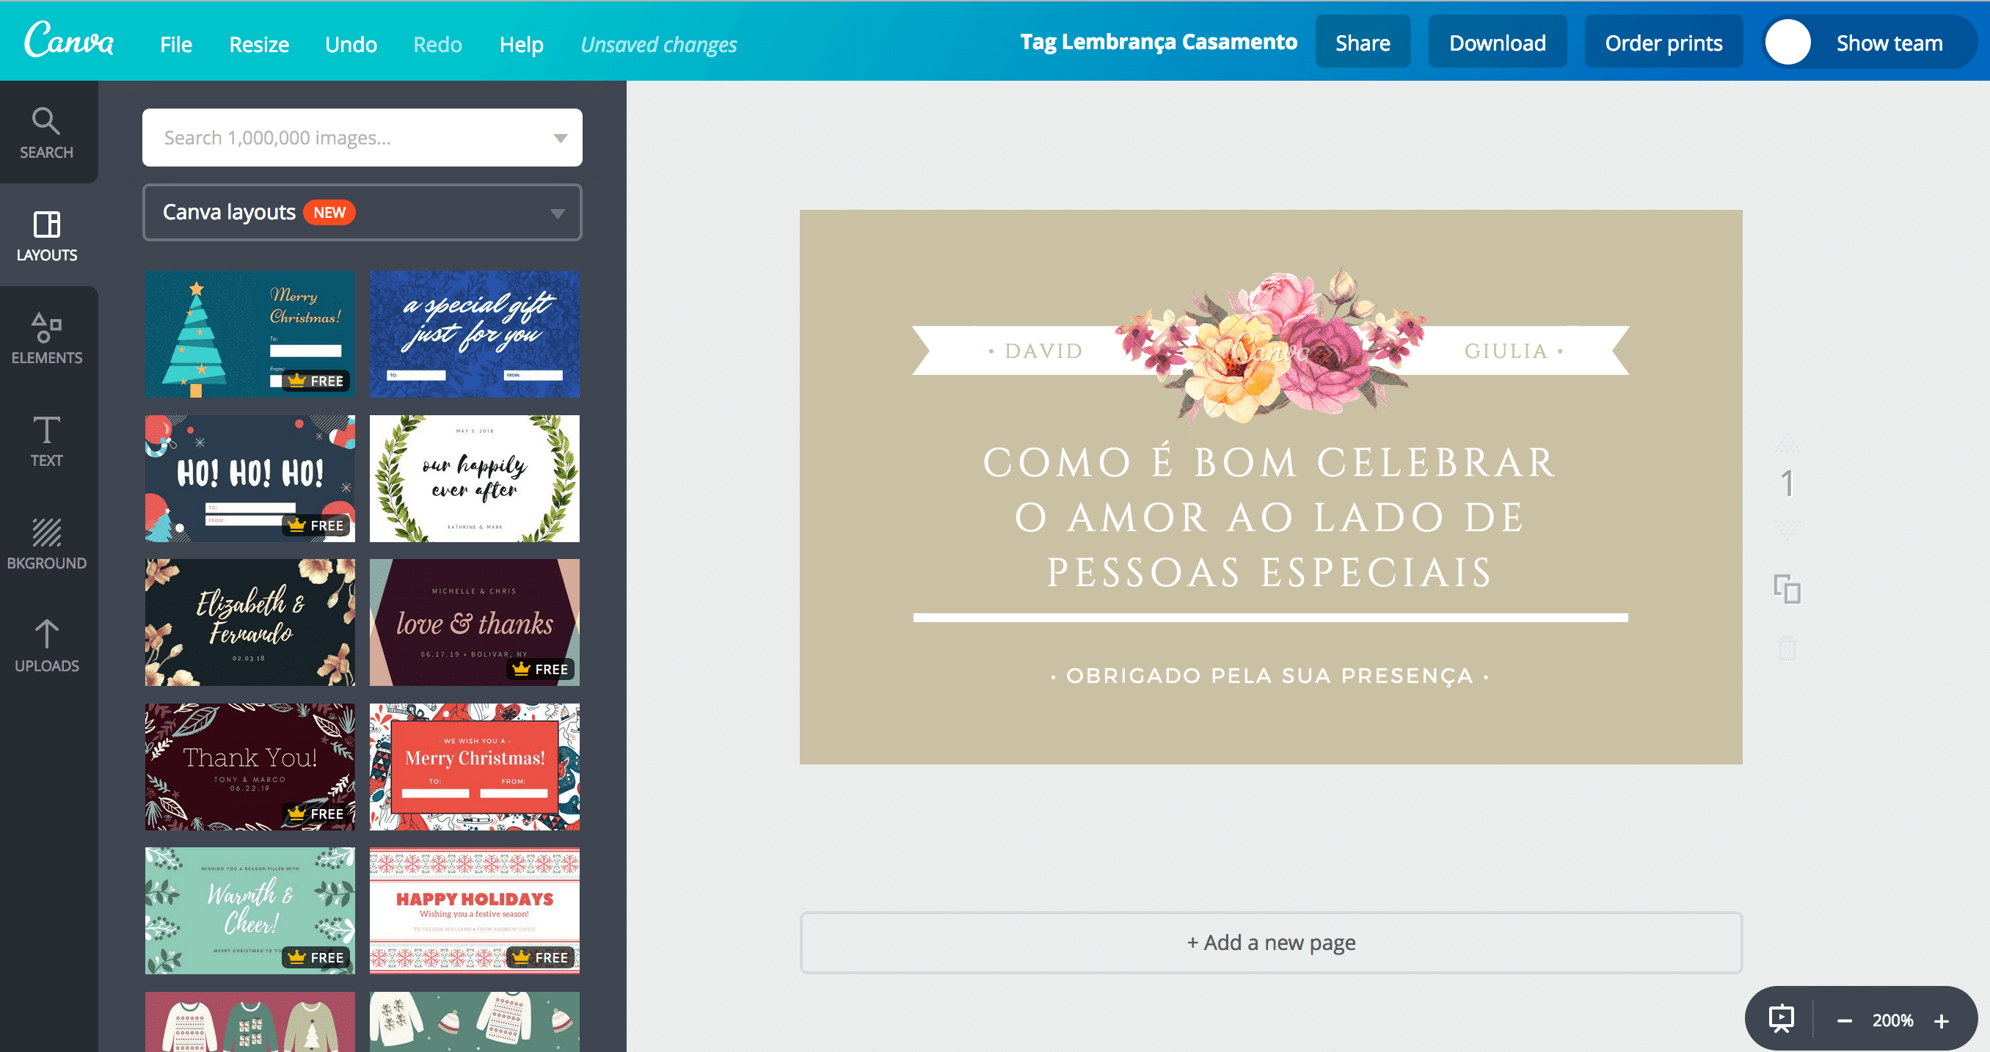1990x1052 pixels.
Task: Expand the search box dropdown arrow
Action: [x=560, y=138]
